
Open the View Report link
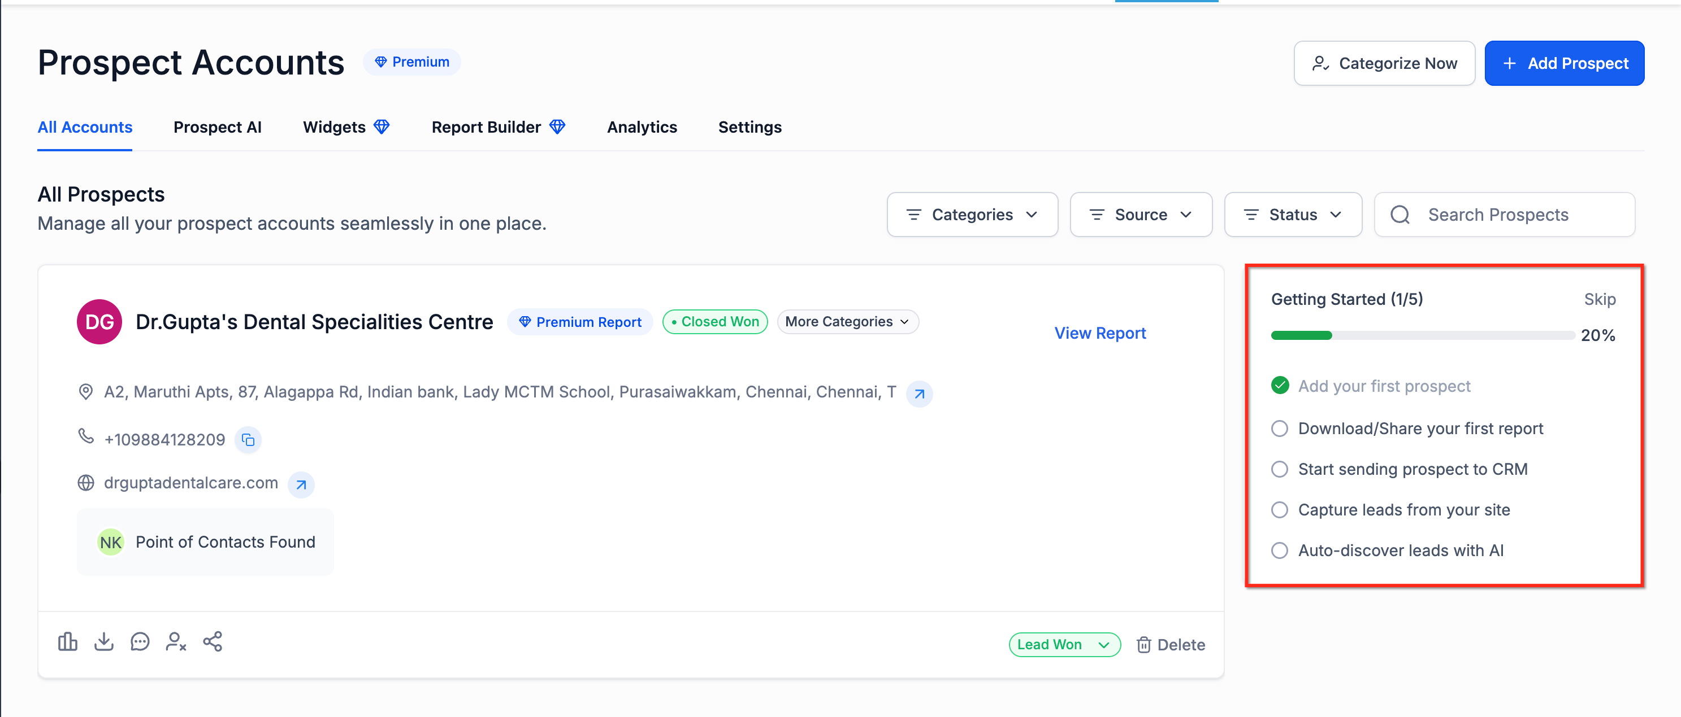[1099, 333]
